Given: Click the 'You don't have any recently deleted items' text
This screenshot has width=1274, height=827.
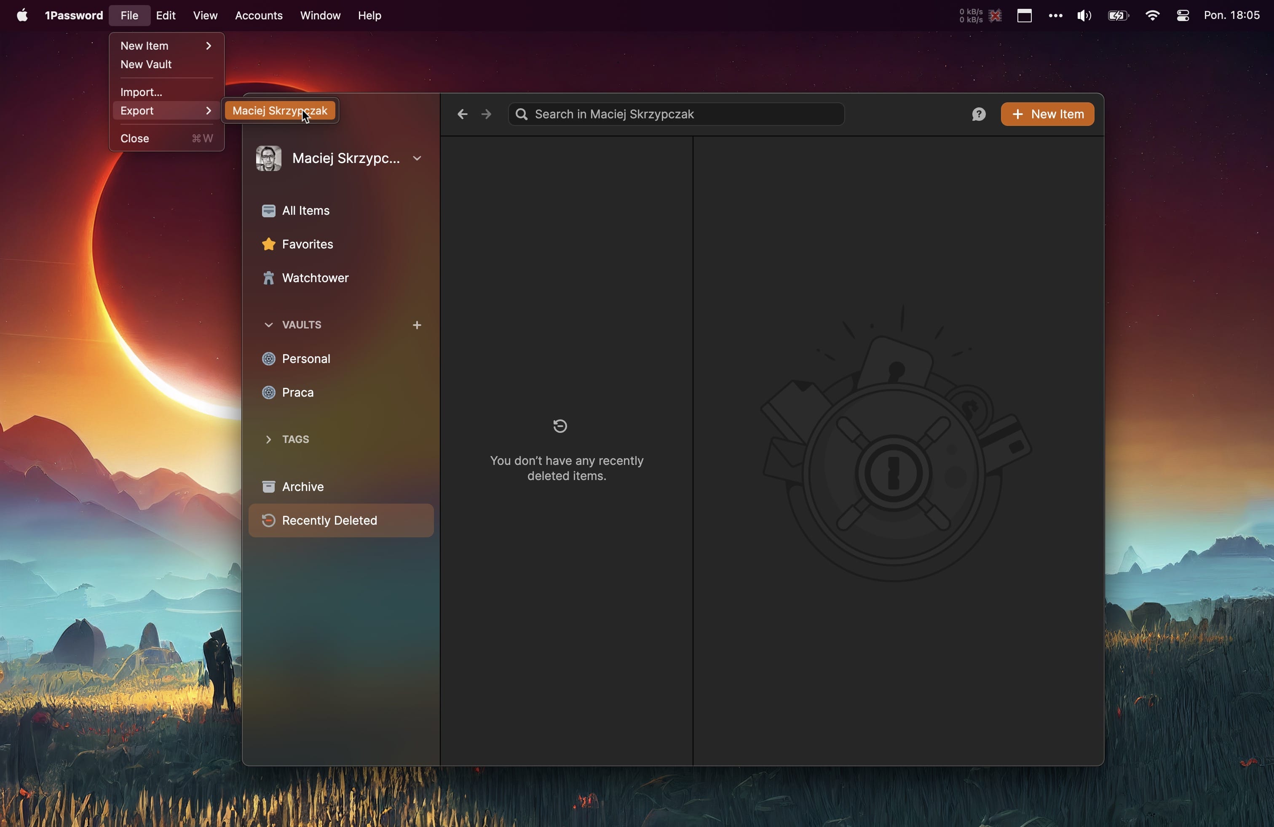Looking at the screenshot, I should (567, 469).
